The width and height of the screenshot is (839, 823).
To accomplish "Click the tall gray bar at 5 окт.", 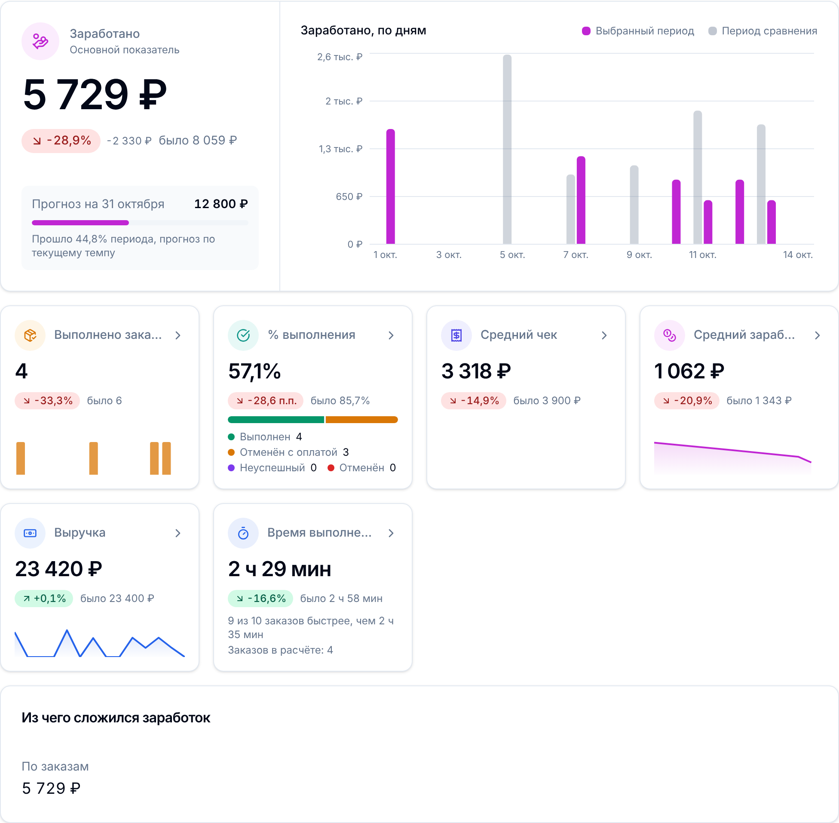I will (x=507, y=149).
